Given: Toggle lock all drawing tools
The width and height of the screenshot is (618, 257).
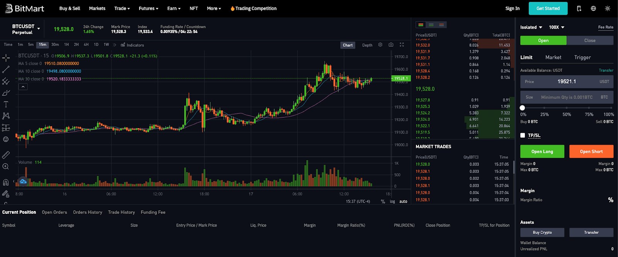Looking at the screenshot, I should (6, 194).
